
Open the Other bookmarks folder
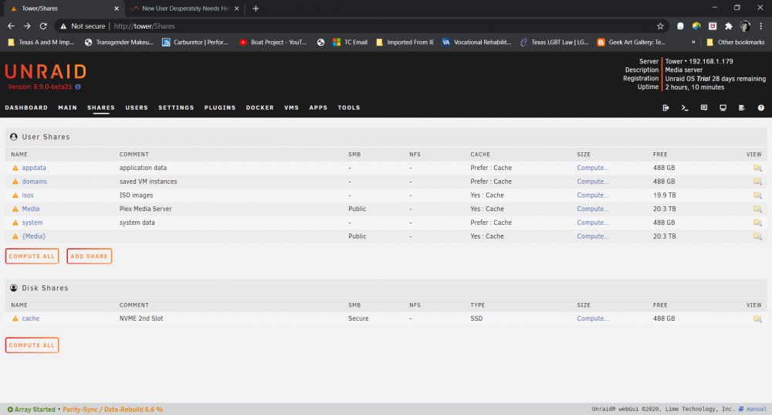[x=736, y=43]
